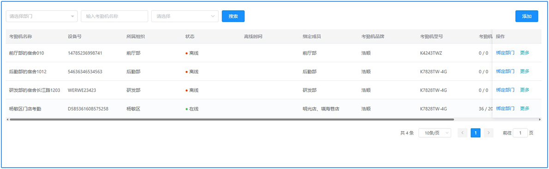The image size is (549, 169).
Task: Select the 研发部的宿舍长江路1203 name cell
Action: coord(35,90)
